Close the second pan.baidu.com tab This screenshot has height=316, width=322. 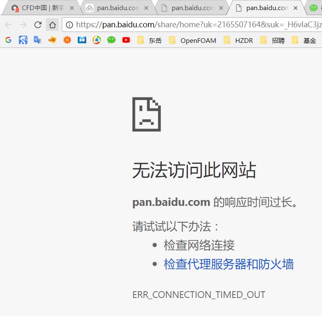point(221,8)
